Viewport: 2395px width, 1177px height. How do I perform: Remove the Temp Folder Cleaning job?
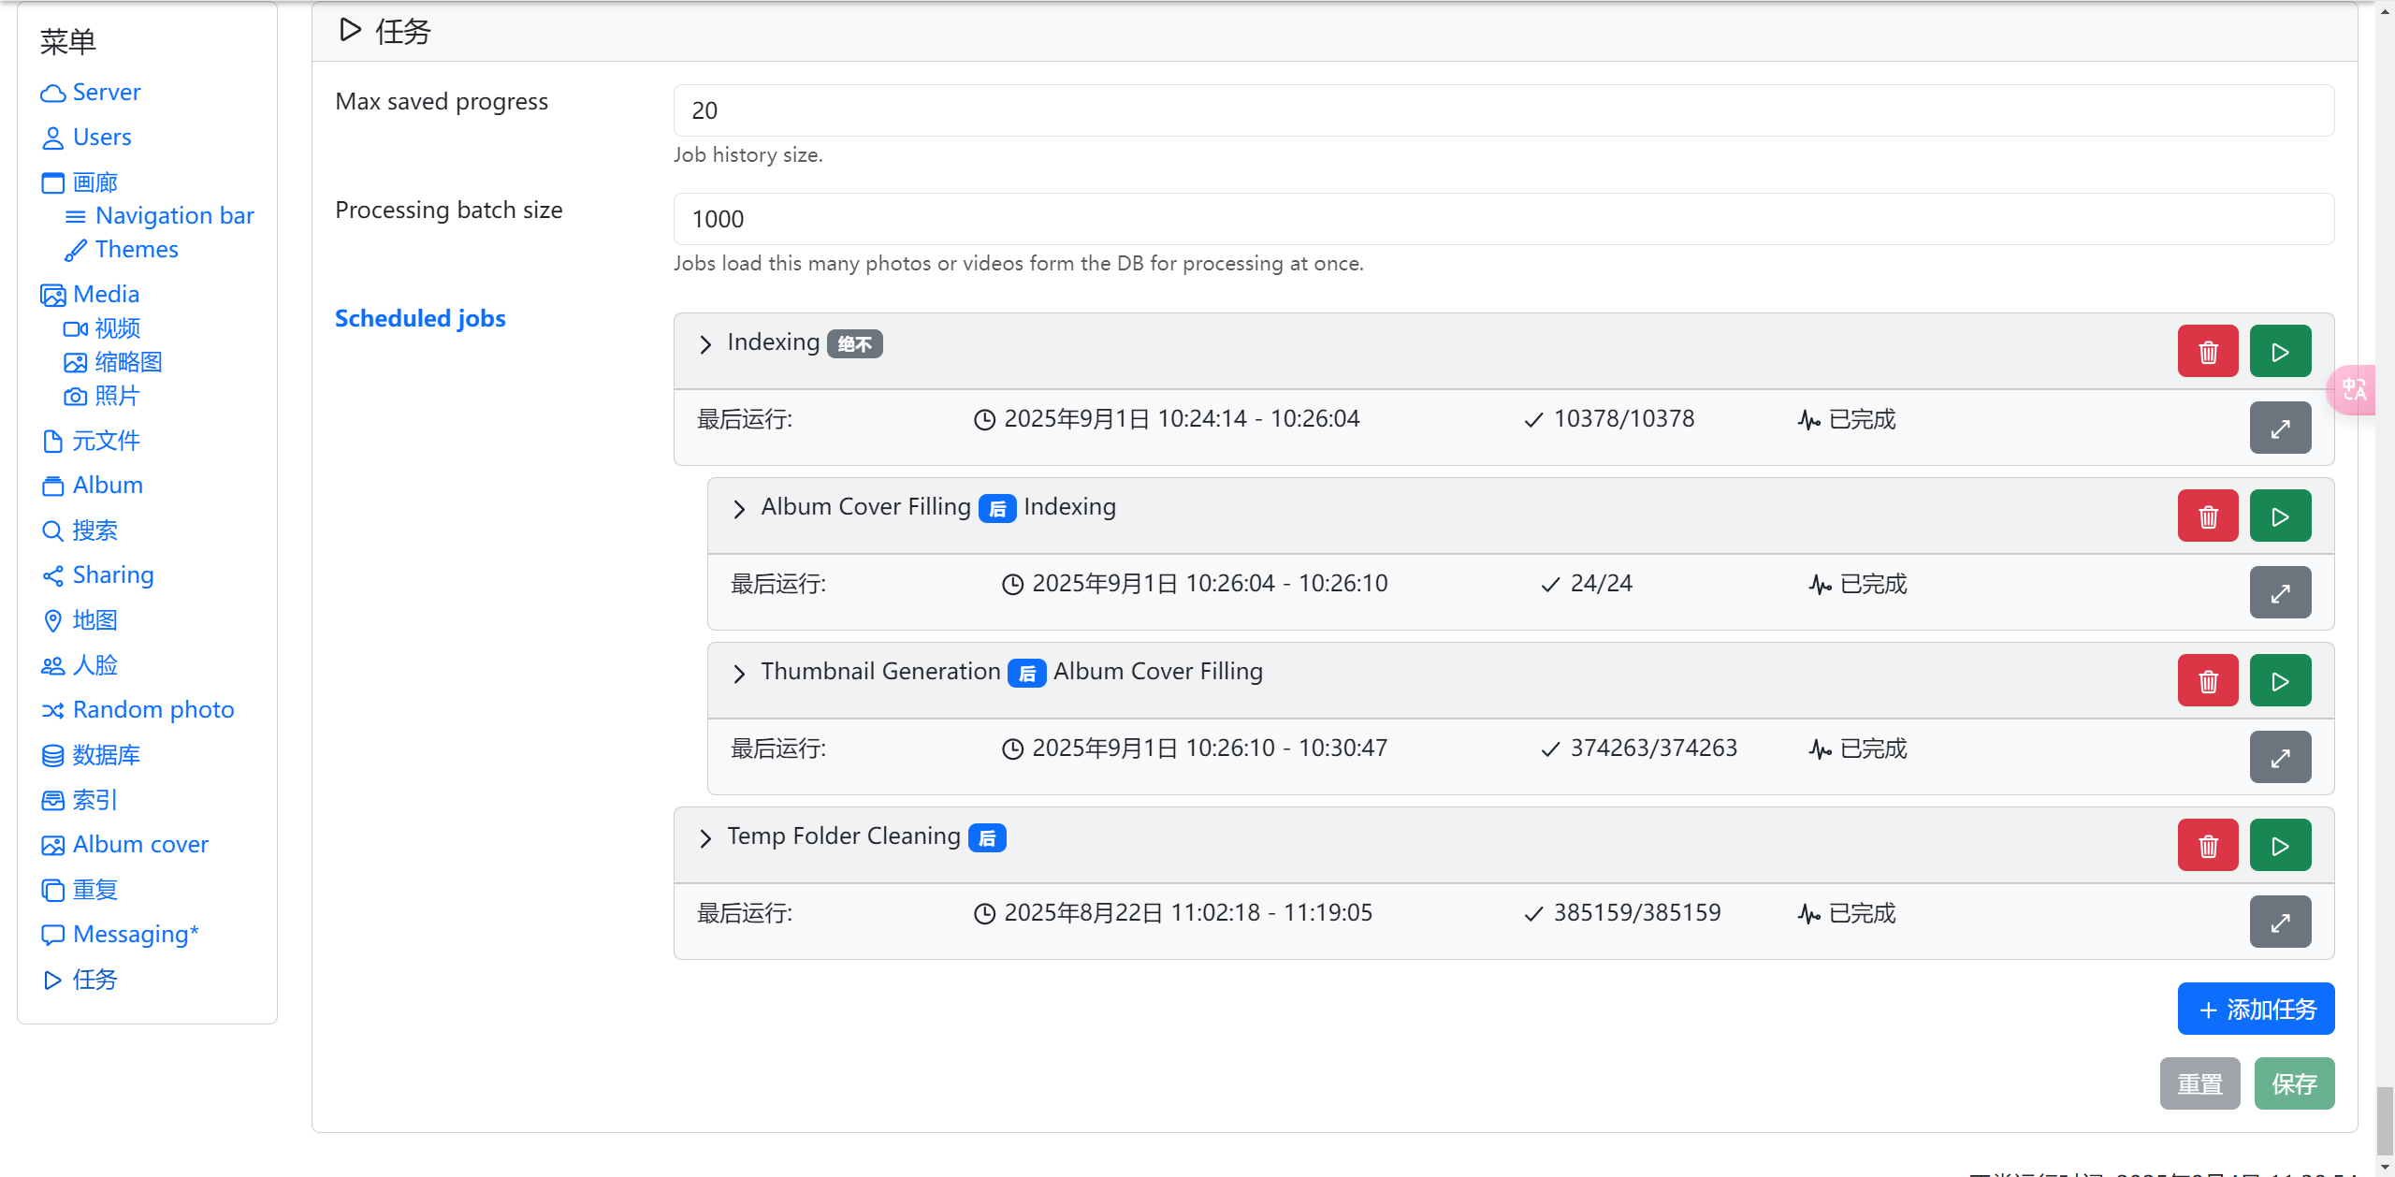tap(2207, 846)
